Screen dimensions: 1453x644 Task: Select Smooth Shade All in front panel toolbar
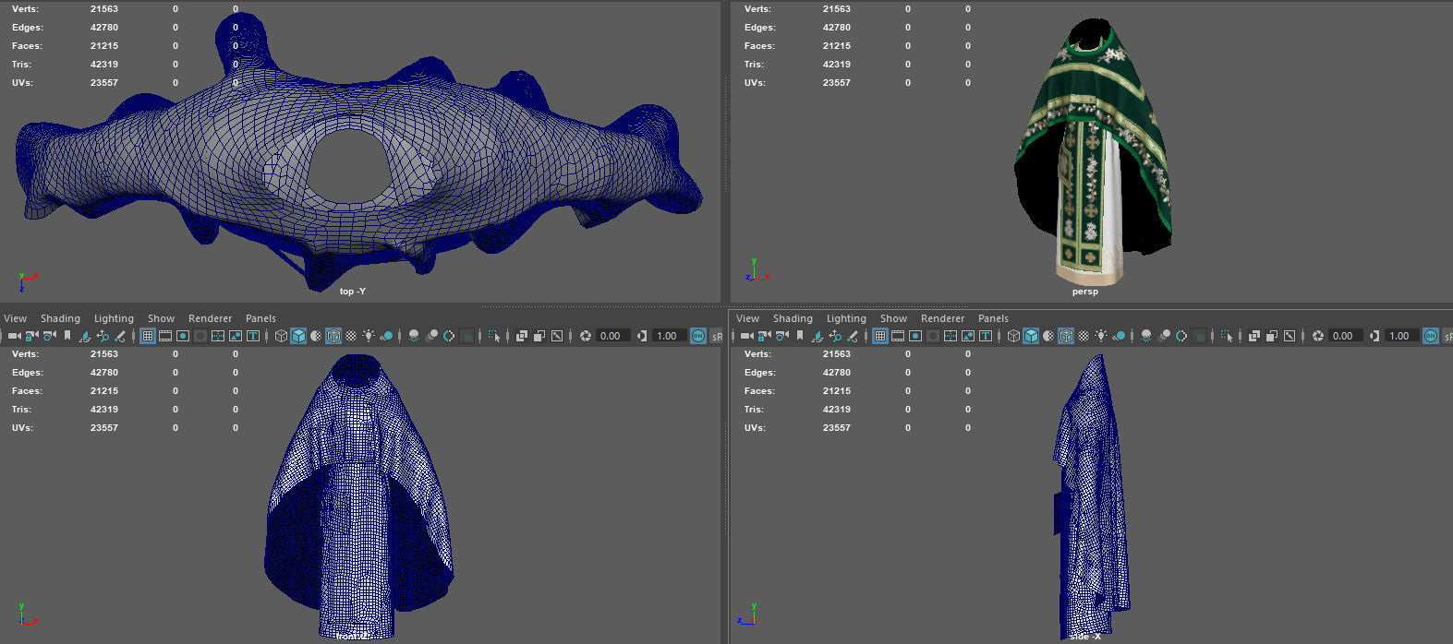coord(298,336)
